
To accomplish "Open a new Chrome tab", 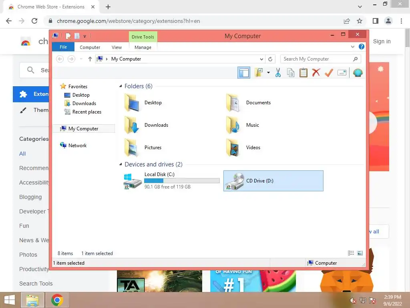I will click(108, 7).
